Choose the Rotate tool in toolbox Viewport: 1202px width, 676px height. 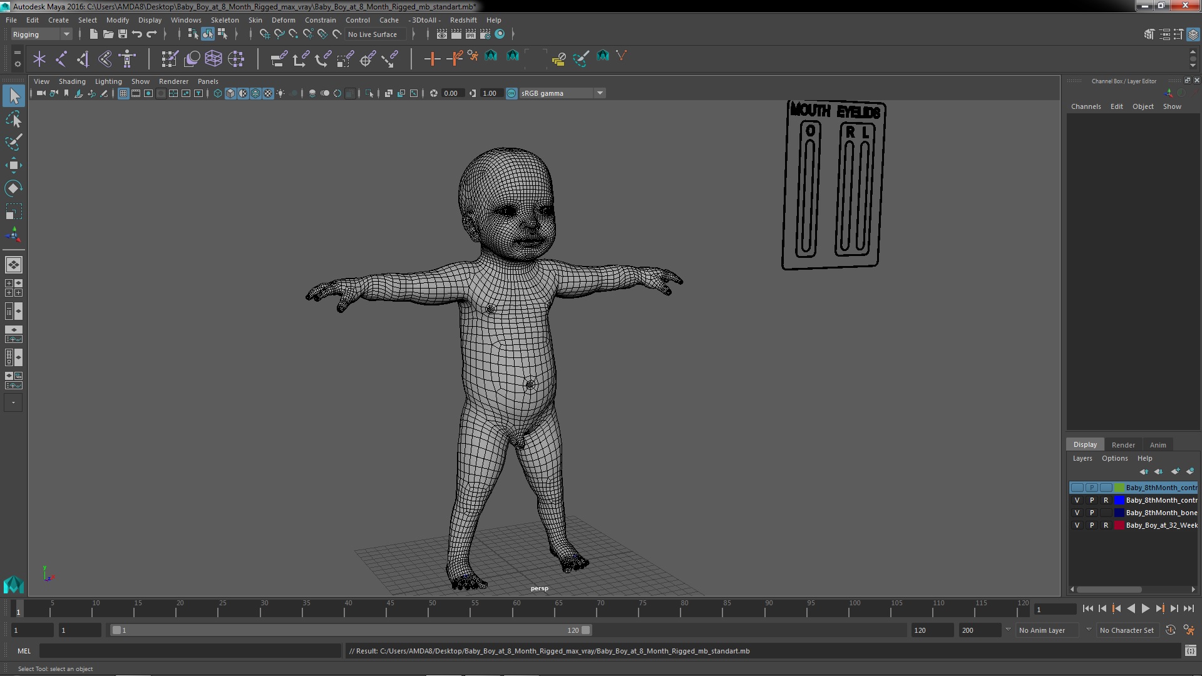14,188
